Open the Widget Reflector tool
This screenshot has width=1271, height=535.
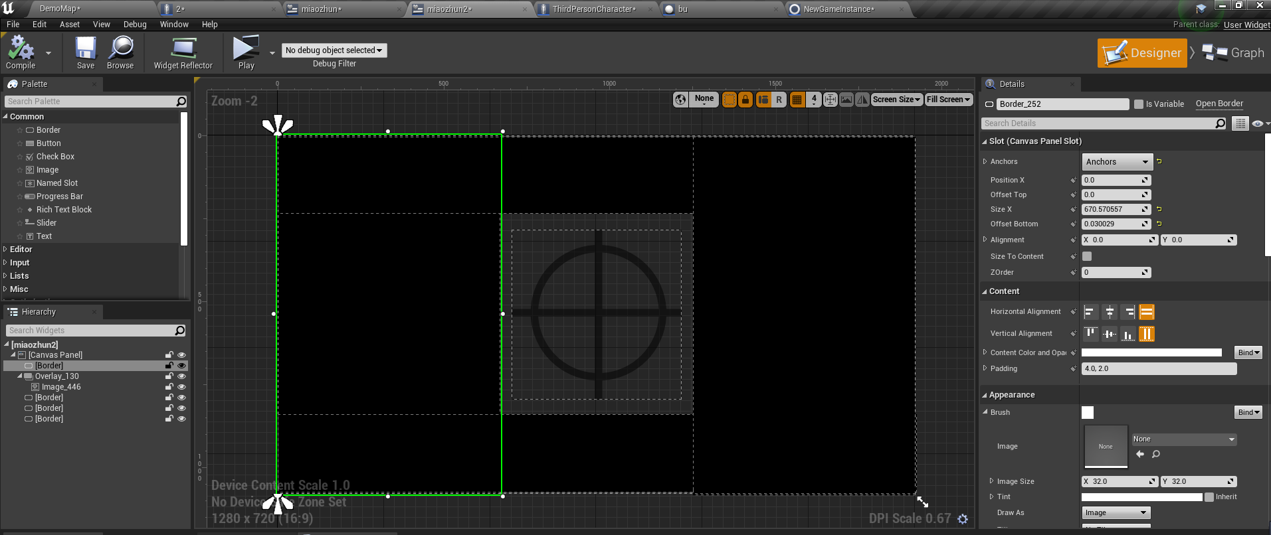pos(183,52)
